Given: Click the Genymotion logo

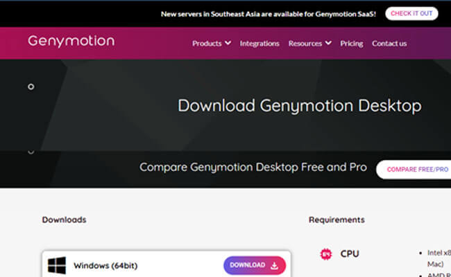Looking at the screenshot, I should click(71, 41).
